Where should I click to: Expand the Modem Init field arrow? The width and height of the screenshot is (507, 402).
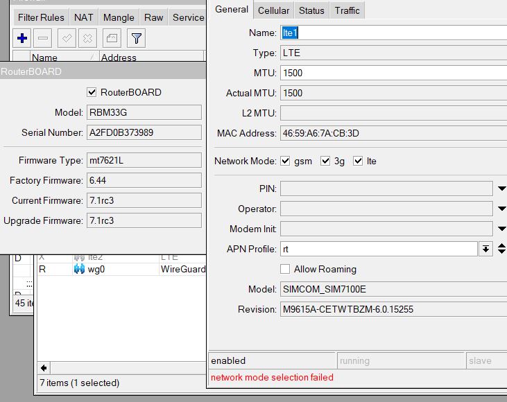pyautogui.click(x=502, y=229)
